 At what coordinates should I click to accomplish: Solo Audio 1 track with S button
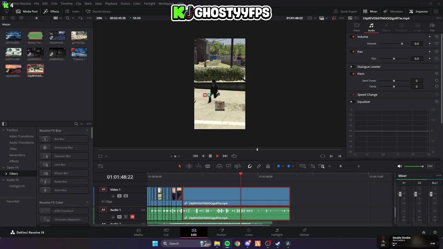click(126, 217)
